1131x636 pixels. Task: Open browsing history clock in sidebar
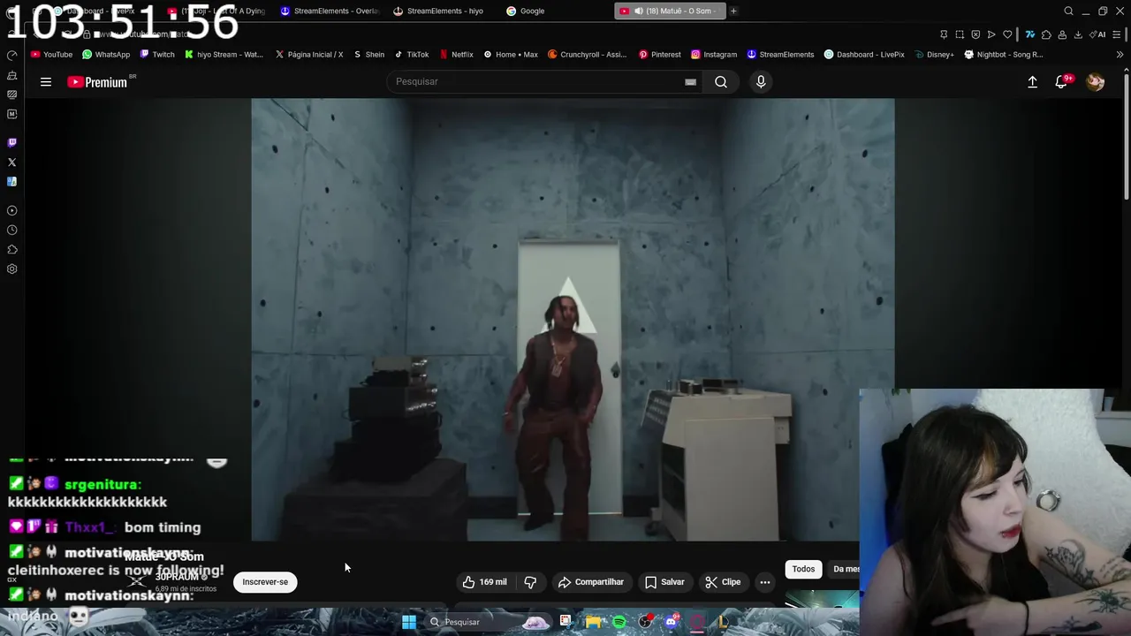pyautogui.click(x=11, y=230)
